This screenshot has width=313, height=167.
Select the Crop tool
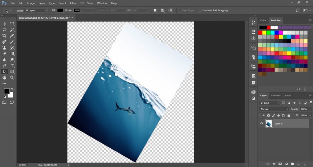pyautogui.click(x=4, y=36)
